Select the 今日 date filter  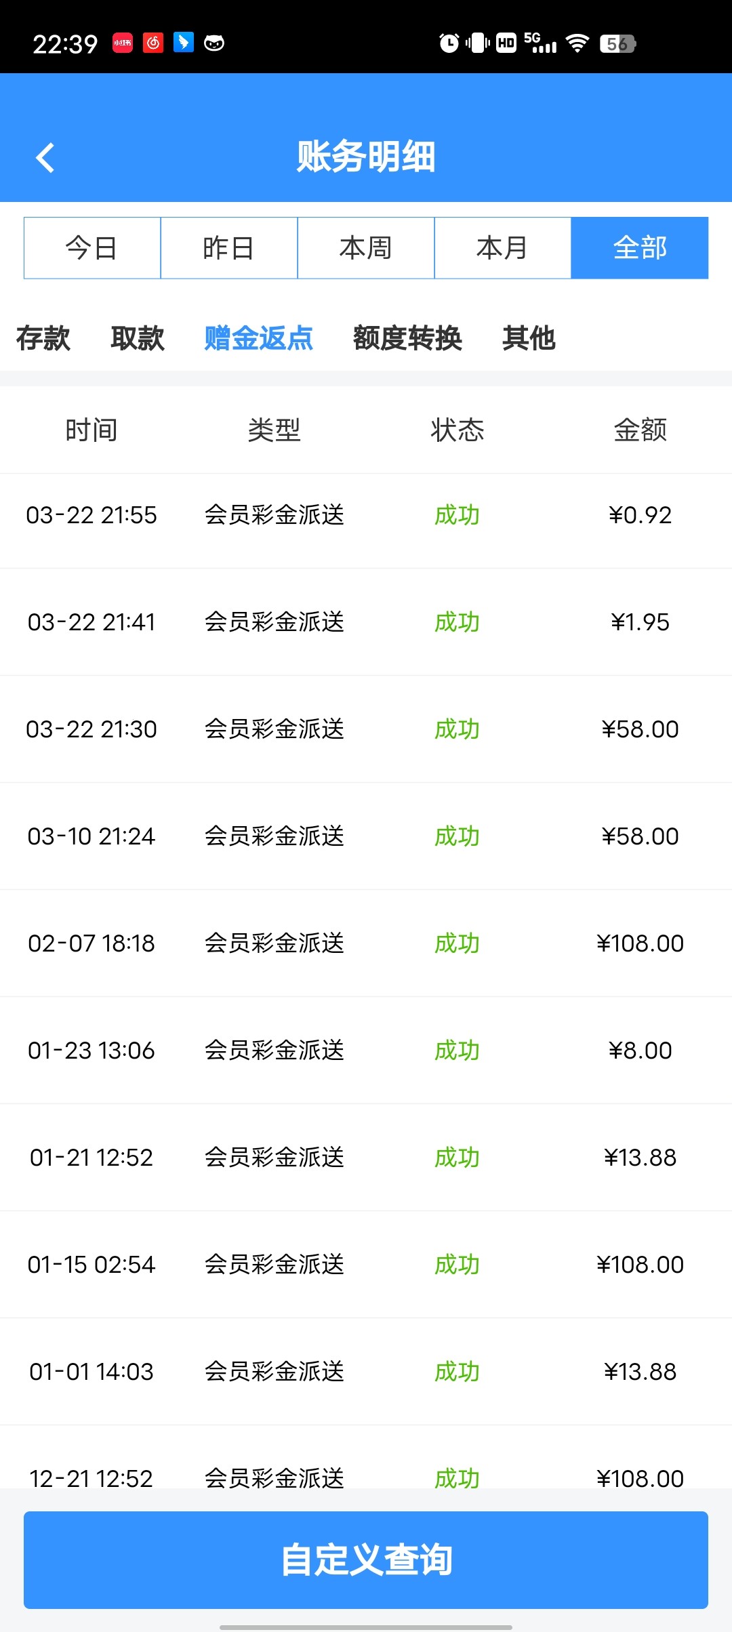[x=92, y=248]
